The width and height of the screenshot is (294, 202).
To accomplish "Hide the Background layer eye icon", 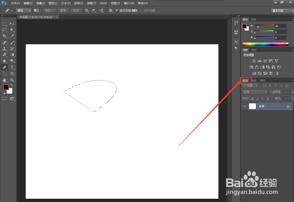I will [x=244, y=106].
